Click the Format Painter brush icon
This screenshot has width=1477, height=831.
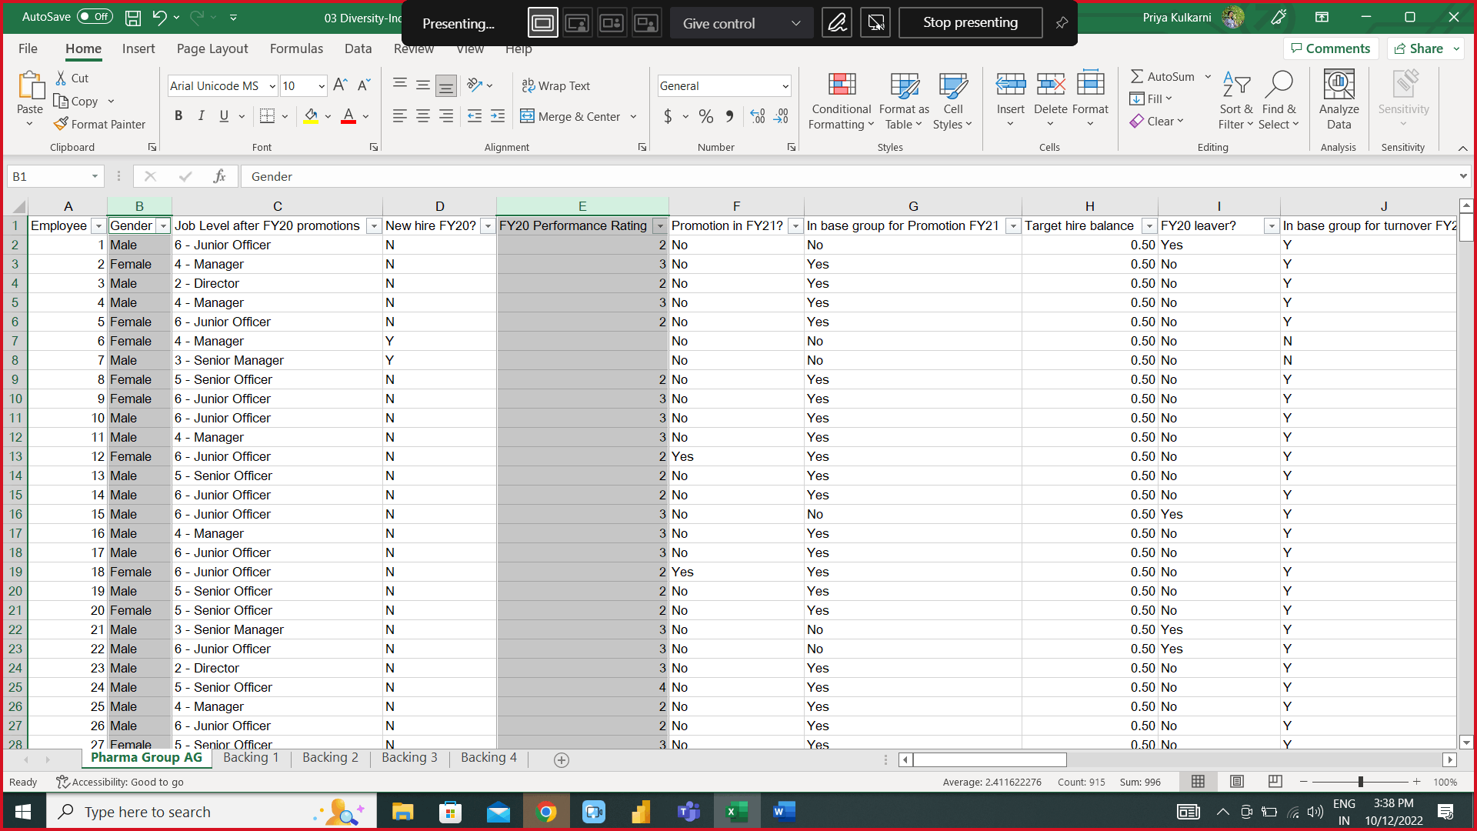pos(61,124)
